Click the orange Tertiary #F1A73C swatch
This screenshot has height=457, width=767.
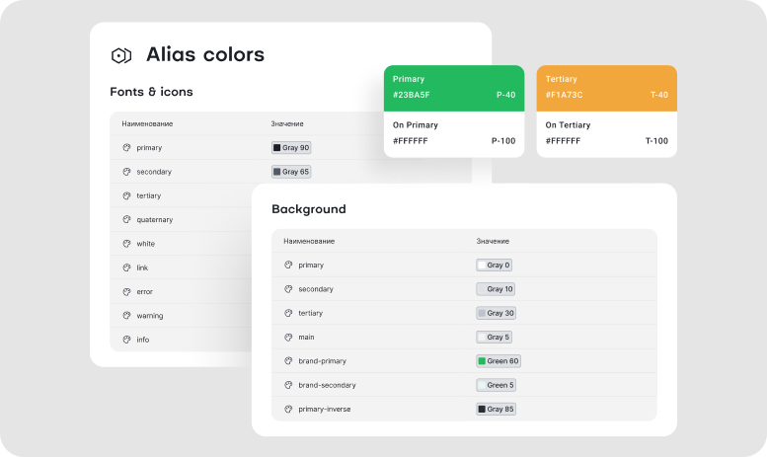click(x=606, y=88)
